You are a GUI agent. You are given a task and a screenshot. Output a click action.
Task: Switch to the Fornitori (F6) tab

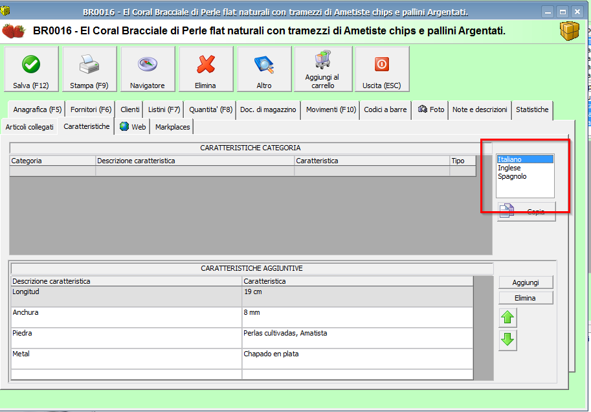[x=91, y=109]
